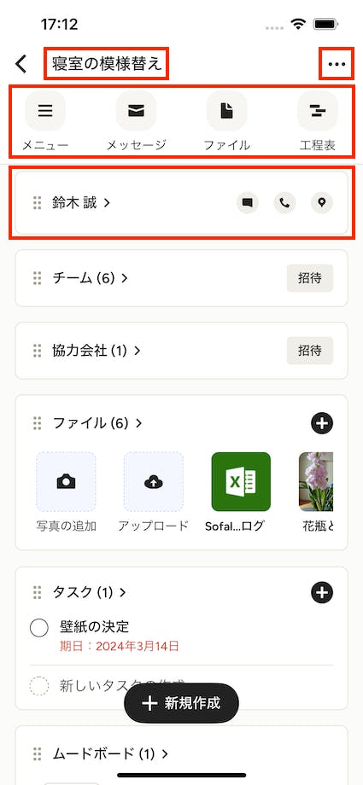
Task: Open the 工程表 schedule icon
Action: tap(318, 111)
